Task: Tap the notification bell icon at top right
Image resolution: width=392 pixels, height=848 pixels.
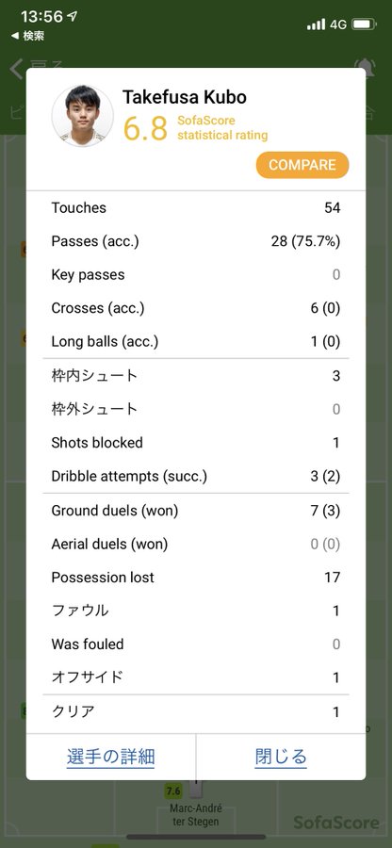Action: tap(365, 69)
